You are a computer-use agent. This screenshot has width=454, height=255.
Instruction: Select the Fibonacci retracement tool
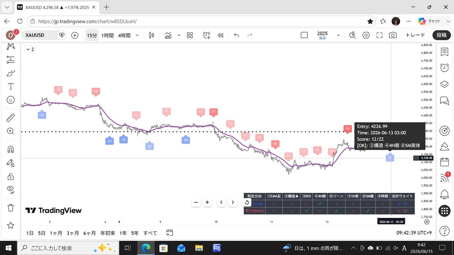[x=11, y=59]
